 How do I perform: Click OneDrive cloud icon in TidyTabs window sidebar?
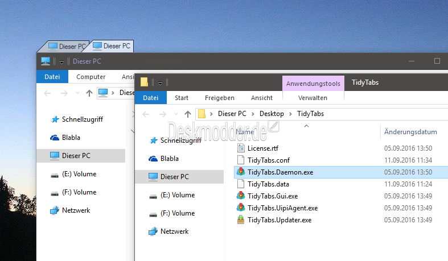[x=153, y=159]
